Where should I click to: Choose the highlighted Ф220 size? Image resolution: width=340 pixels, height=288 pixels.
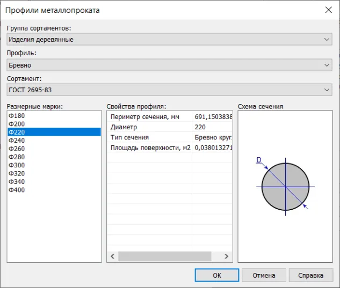17,132
